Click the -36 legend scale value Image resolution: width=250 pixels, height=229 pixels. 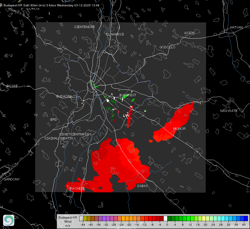point(98,225)
